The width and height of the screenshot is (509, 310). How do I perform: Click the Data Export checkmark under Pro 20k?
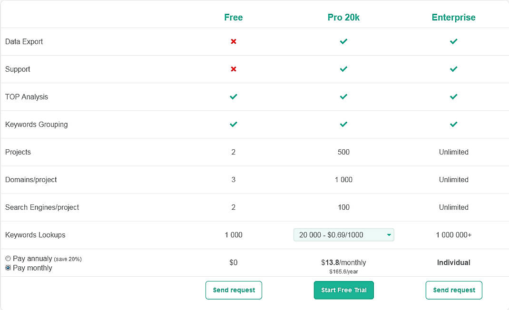click(x=343, y=41)
